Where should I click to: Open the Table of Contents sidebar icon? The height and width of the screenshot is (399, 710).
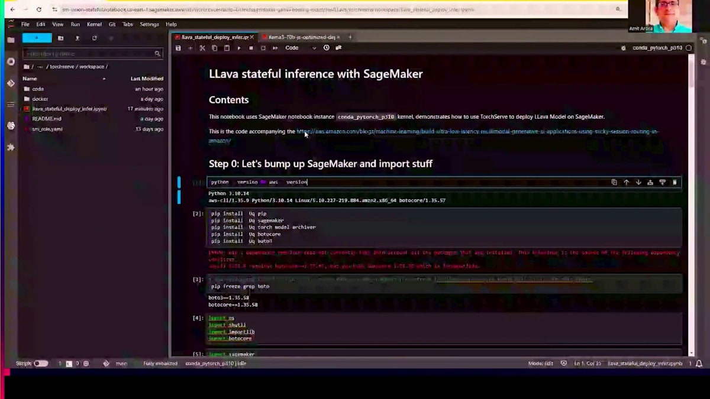(x=11, y=105)
